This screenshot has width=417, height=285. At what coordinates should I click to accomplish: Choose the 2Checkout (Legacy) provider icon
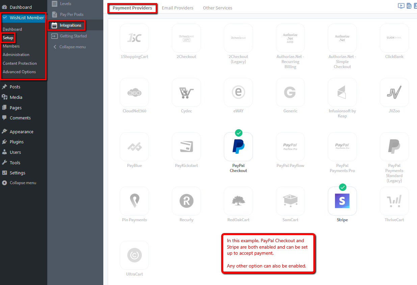pos(238,38)
